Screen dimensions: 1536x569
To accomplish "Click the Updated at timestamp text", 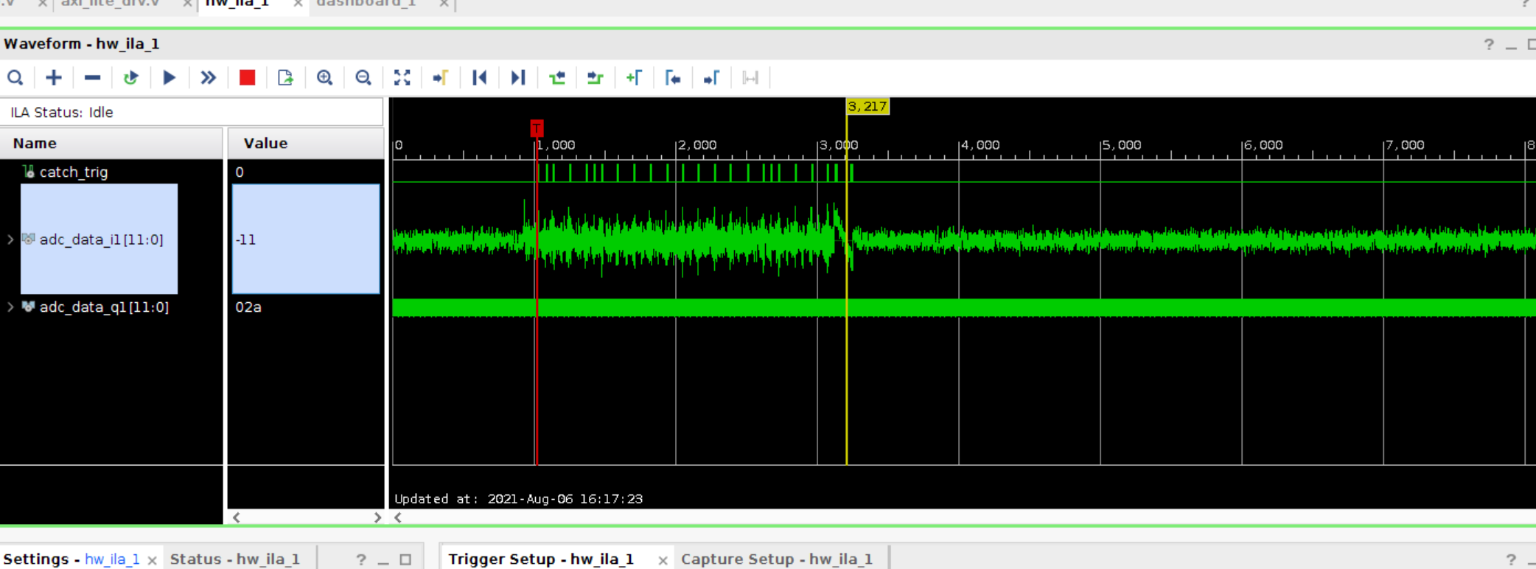I will click(519, 499).
